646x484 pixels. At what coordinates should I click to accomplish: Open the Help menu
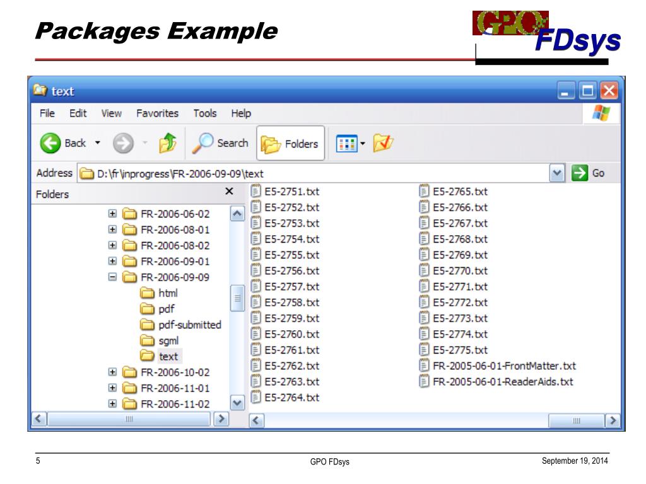(x=241, y=113)
